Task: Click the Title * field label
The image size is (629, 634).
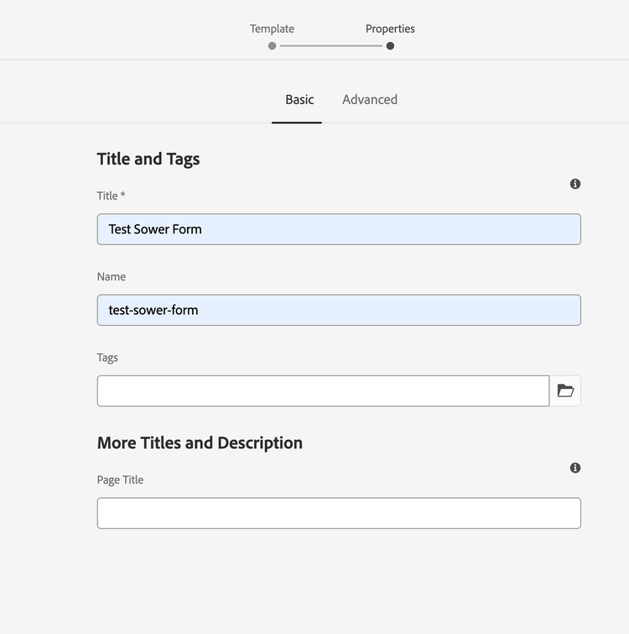Action: click(x=111, y=196)
